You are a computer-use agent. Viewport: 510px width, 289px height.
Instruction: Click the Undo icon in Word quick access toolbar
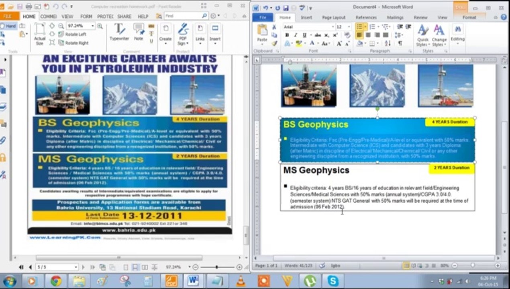[265, 8]
